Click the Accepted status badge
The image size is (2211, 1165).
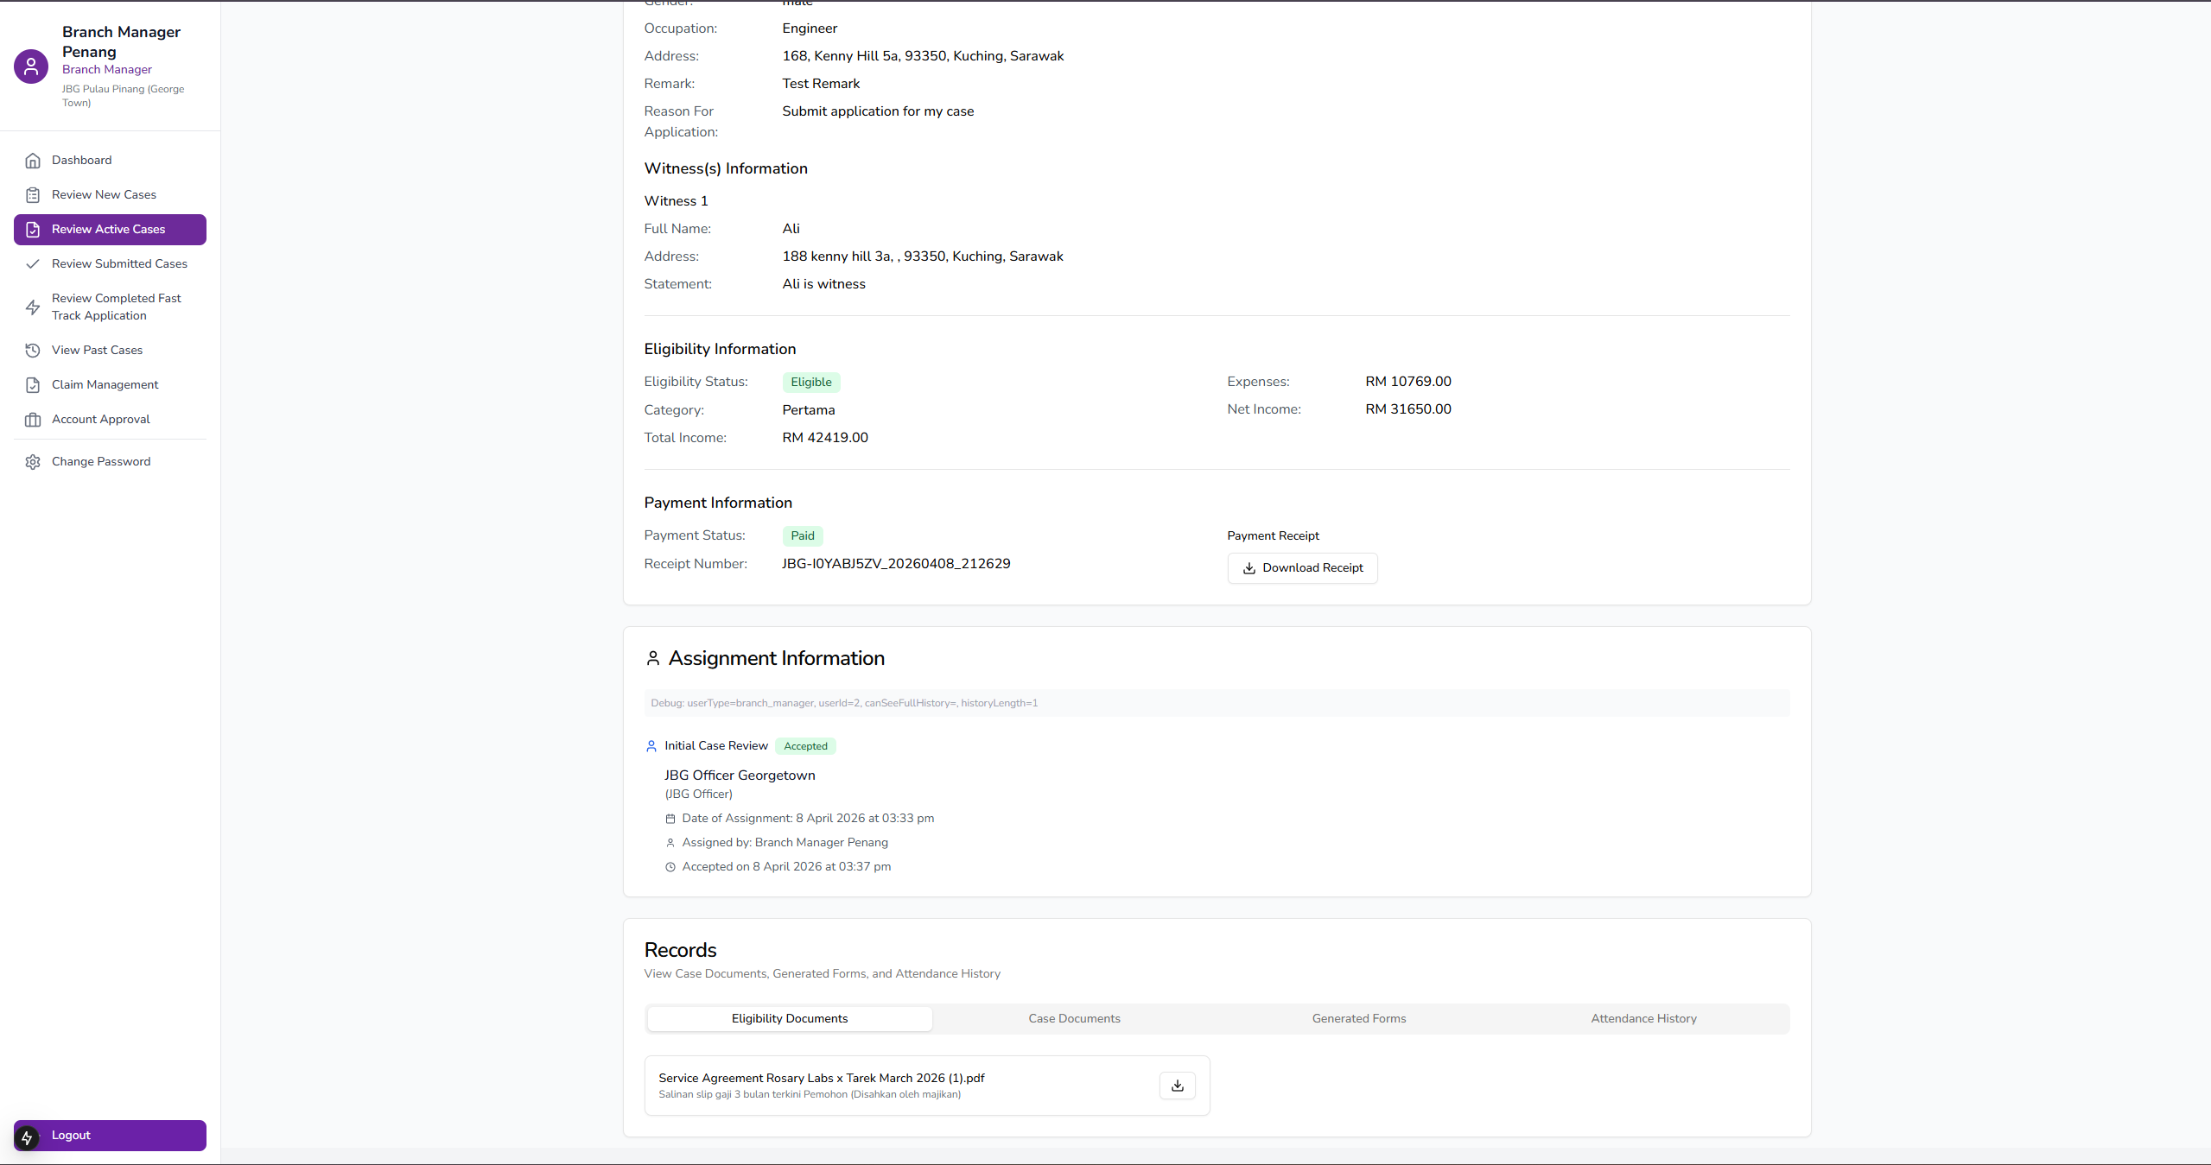805,746
